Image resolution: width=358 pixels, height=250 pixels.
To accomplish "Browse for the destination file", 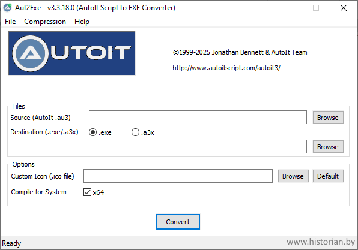I will [328, 147].
